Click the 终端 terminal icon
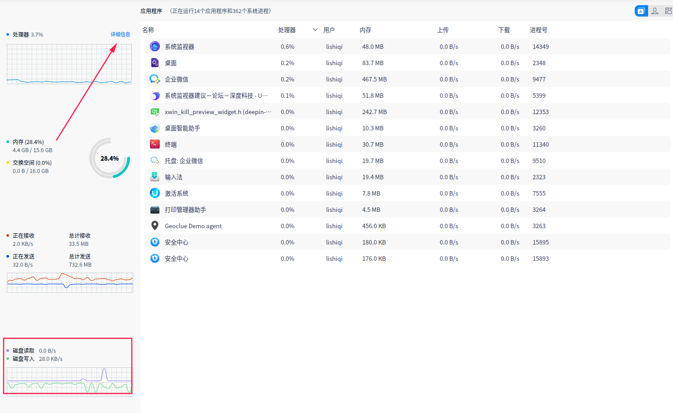 click(x=155, y=144)
